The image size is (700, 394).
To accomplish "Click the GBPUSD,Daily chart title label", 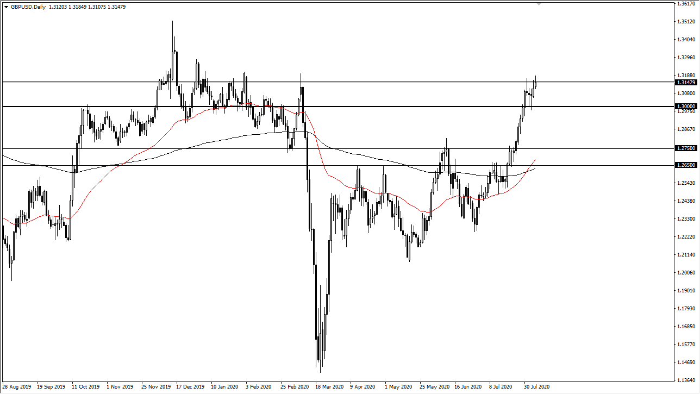I will 28,7.
